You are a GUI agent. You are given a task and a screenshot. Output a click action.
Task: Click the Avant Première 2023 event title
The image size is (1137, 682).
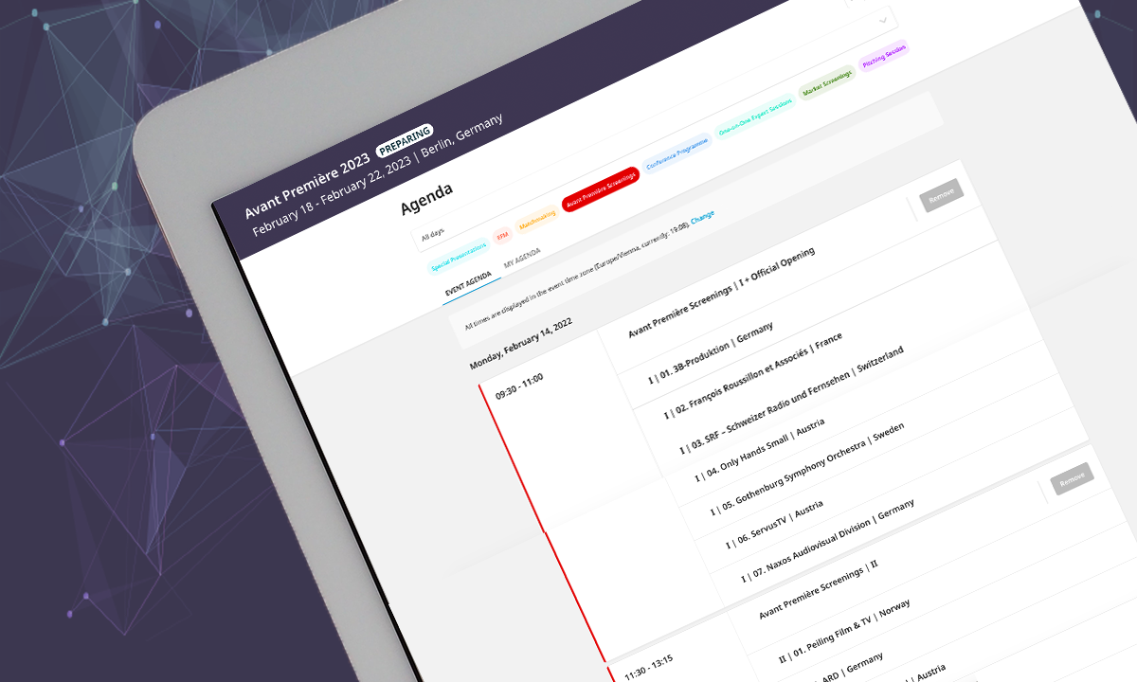[x=308, y=184]
